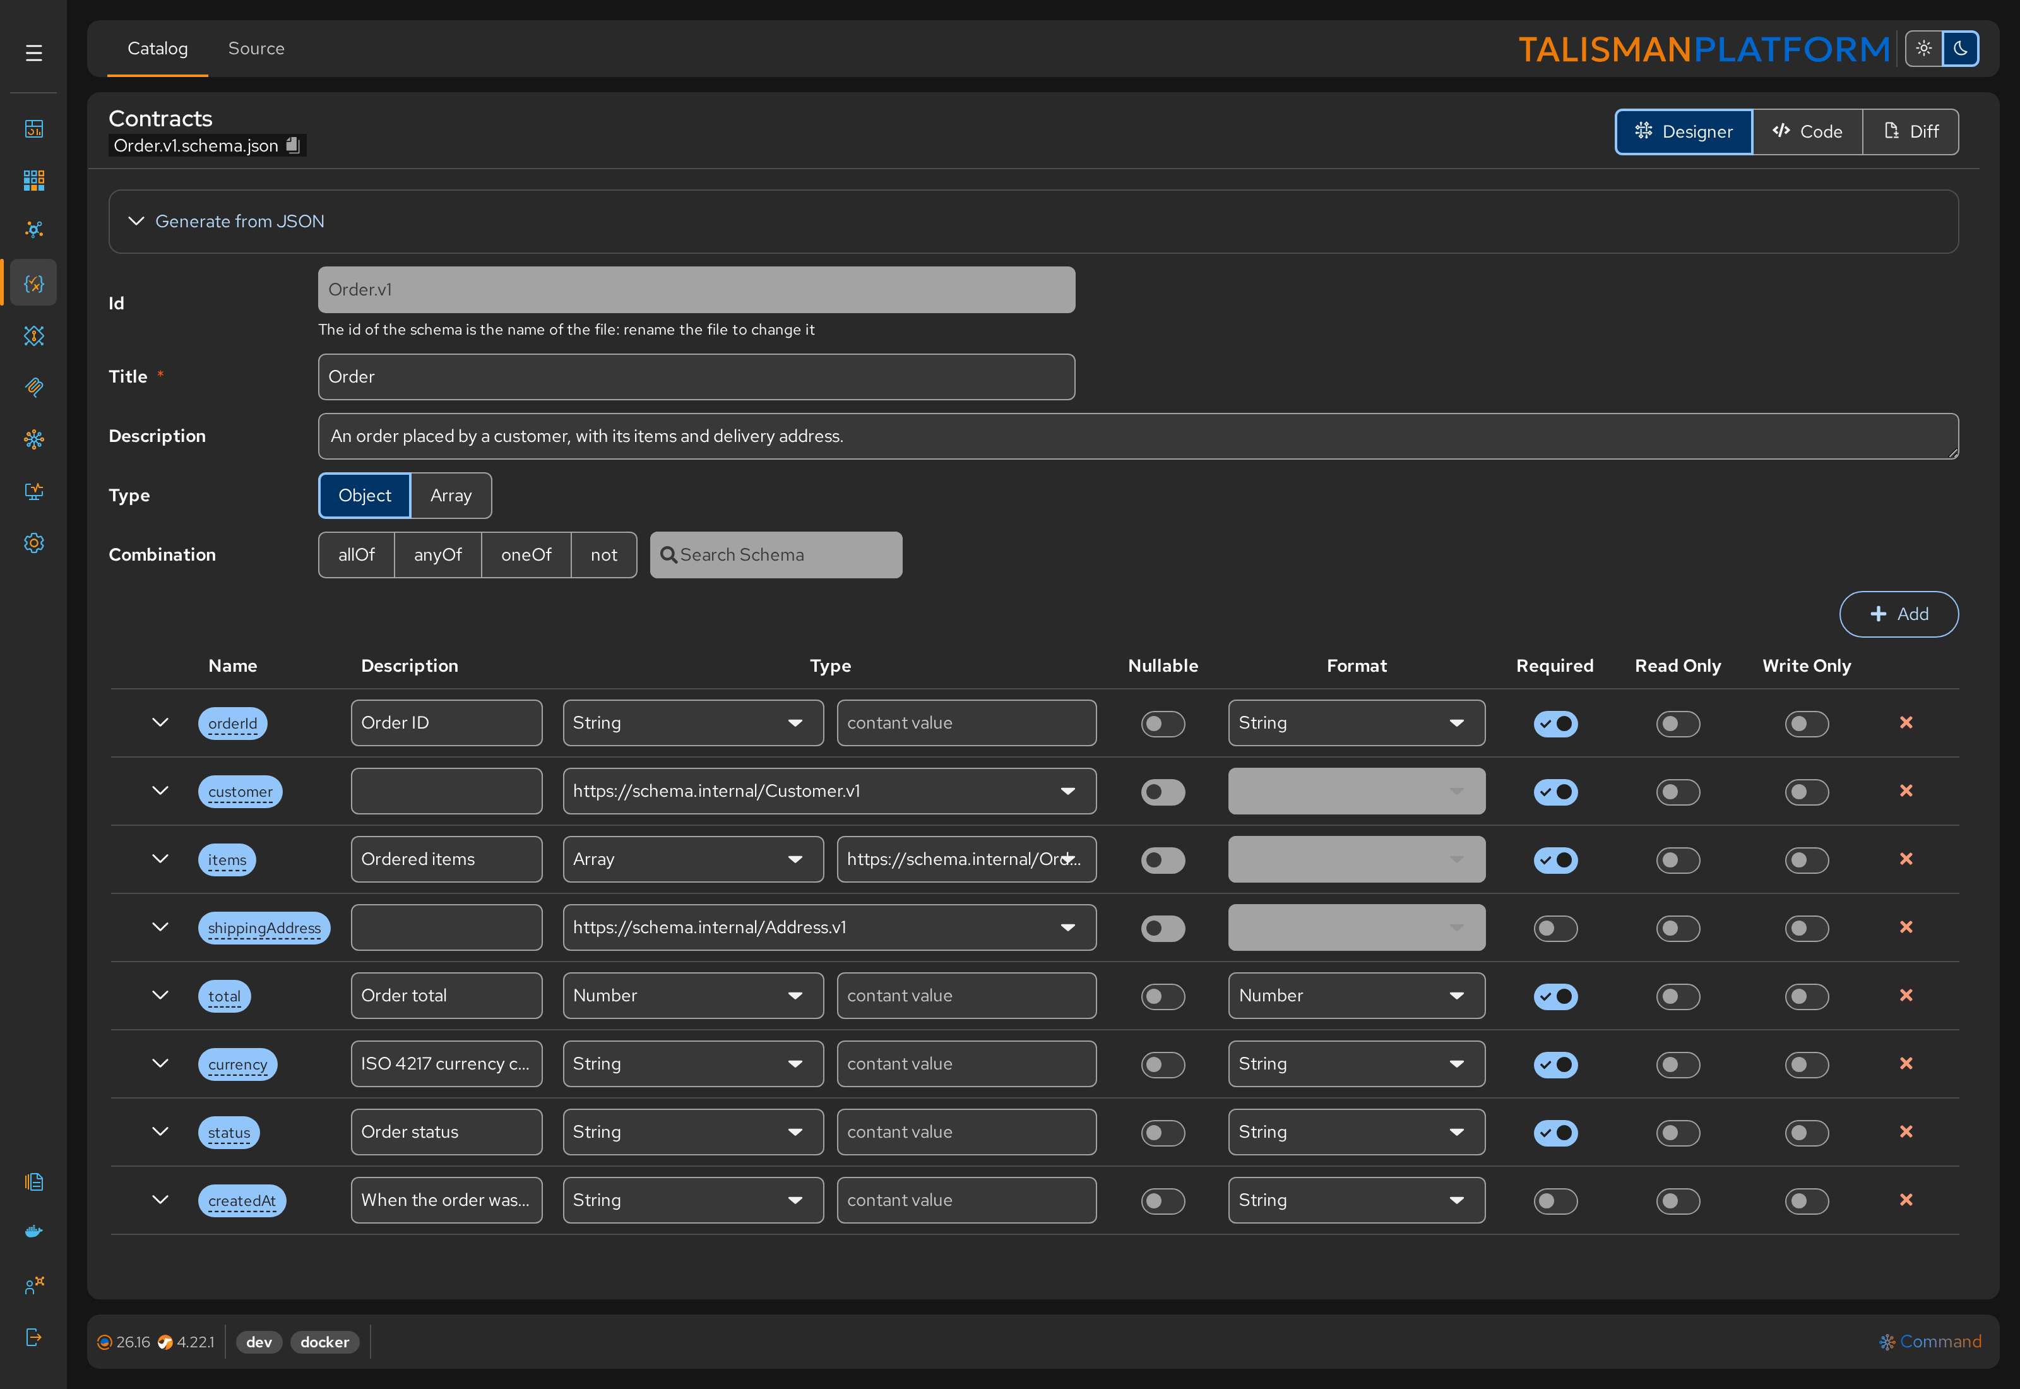
Task: Select the Array type button
Action: point(451,495)
